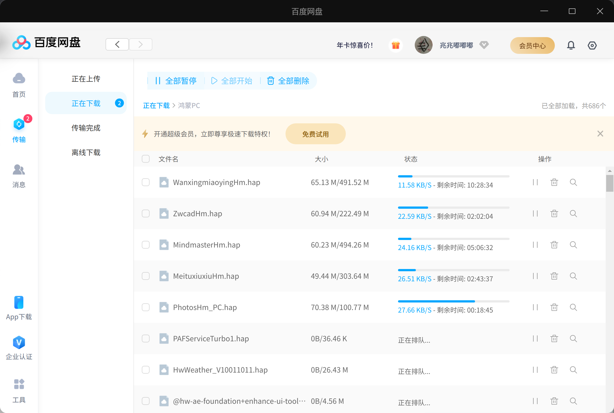
Task: Pause the ZwcadHm.hap download
Action: pyautogui.click(x=535, y=214)
